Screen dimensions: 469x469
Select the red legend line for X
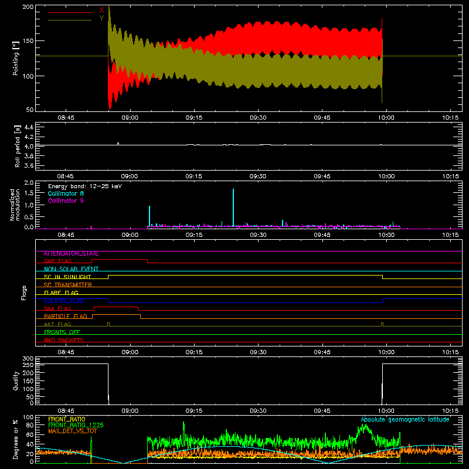(x=70, y=12)
